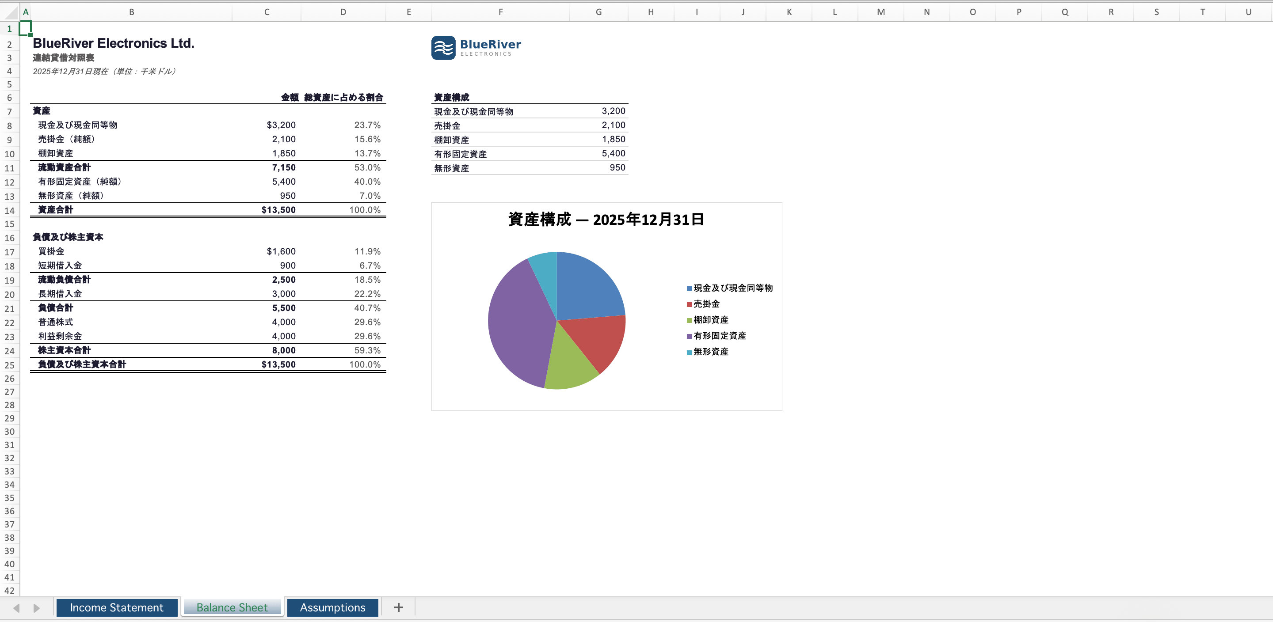The height and width of the screenshot is (622, 1273).
Task: Click the 金額 column heading cell
Action: tap(290, 97)
